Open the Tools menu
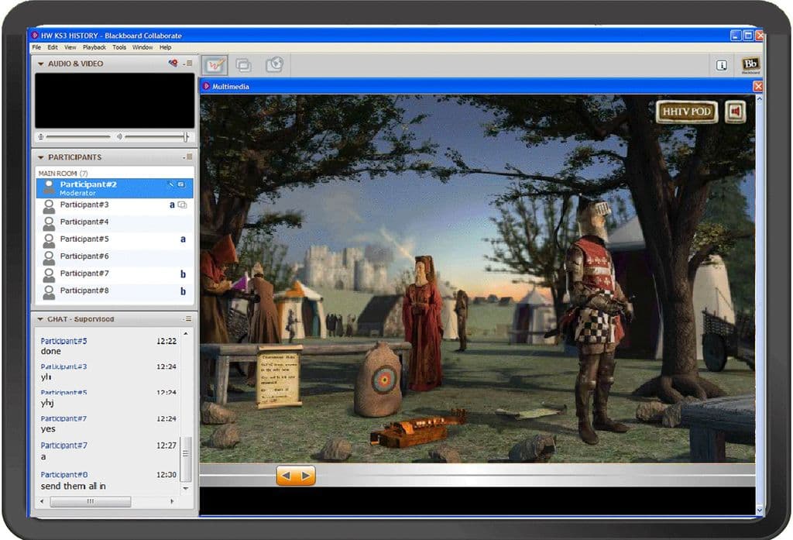793x540 pixels. coord(119,47)
